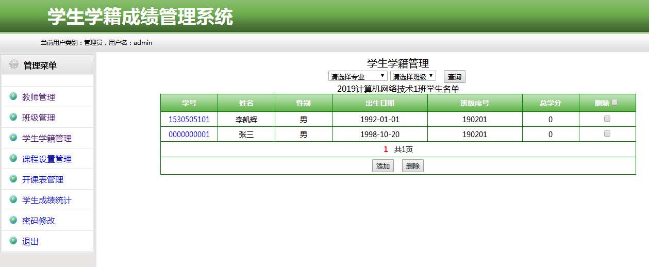Click the bullet icon next to 密码修改
This screenshot has height=267, width=649.
(13, 220)
